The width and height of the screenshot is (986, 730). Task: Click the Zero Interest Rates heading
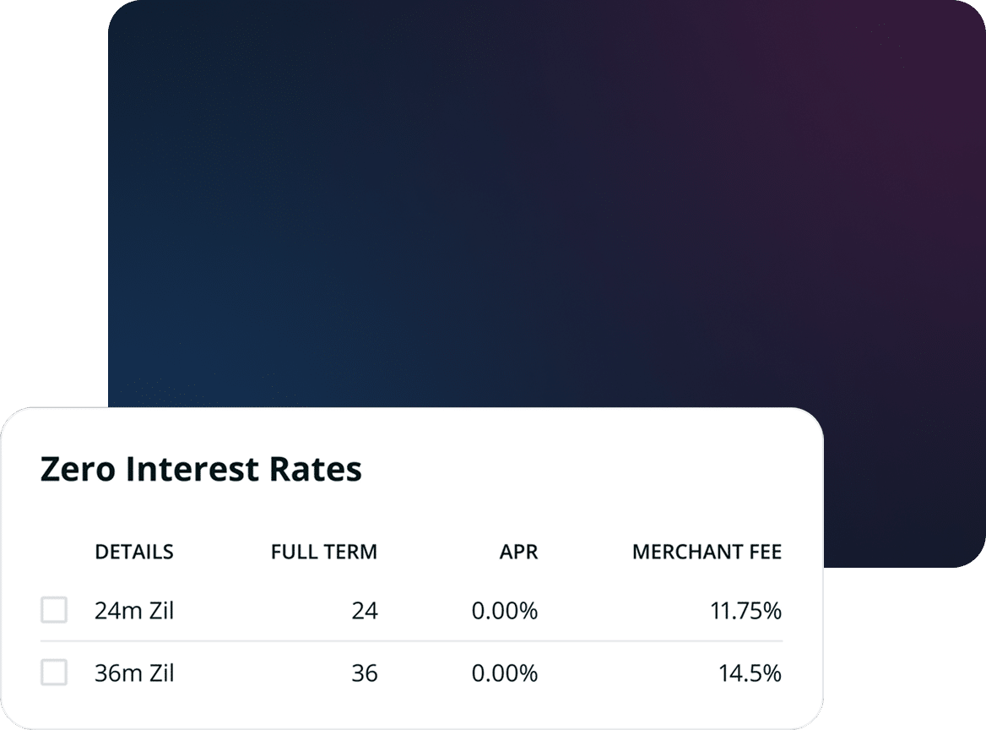tap(201, 470)
